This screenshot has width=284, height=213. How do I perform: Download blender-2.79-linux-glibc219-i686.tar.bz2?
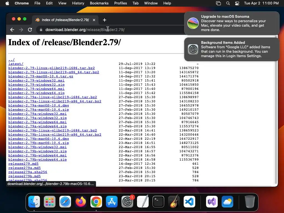pos(51,68)
